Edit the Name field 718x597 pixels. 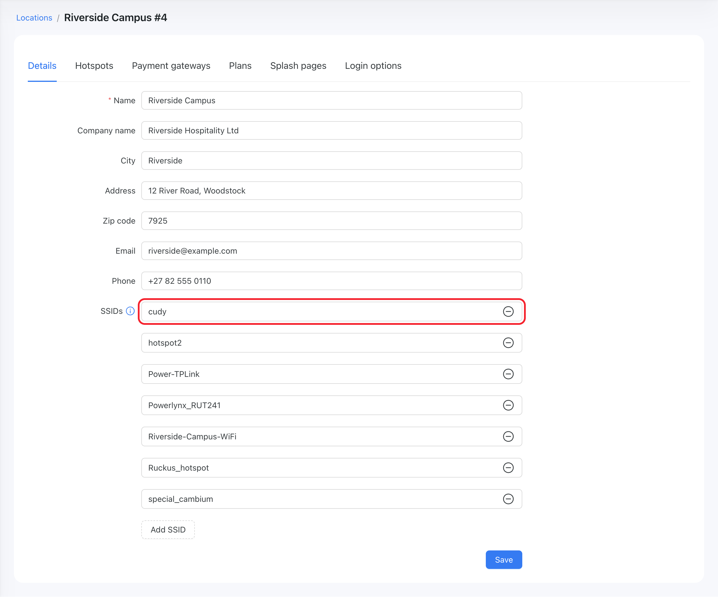(x=331, y=100)
